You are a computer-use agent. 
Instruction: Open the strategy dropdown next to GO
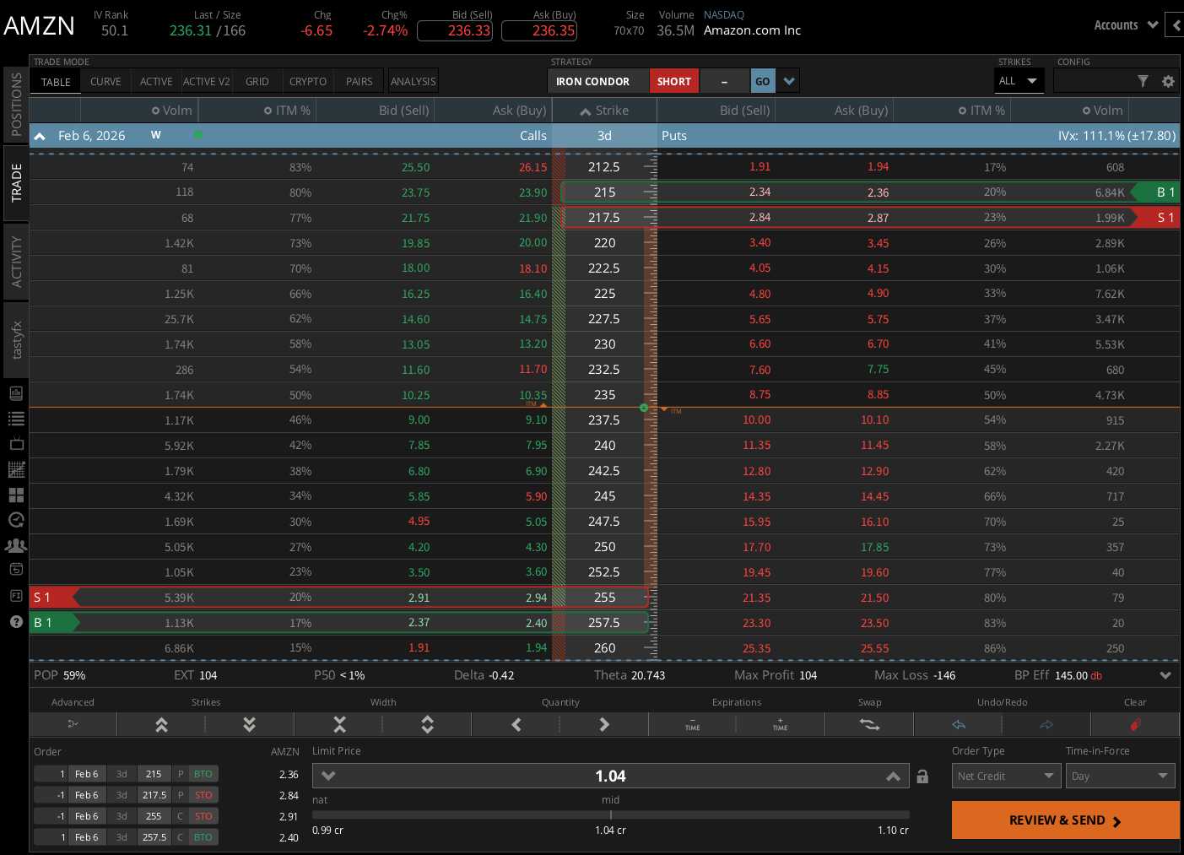(x=788, y=81)
